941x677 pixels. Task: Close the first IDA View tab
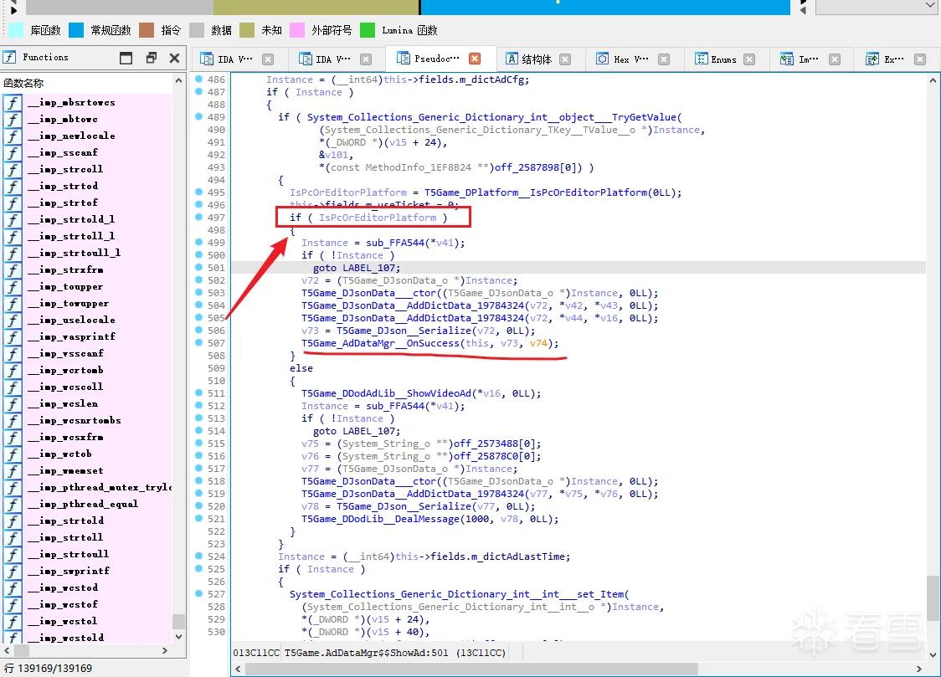[x=268, y=59]
